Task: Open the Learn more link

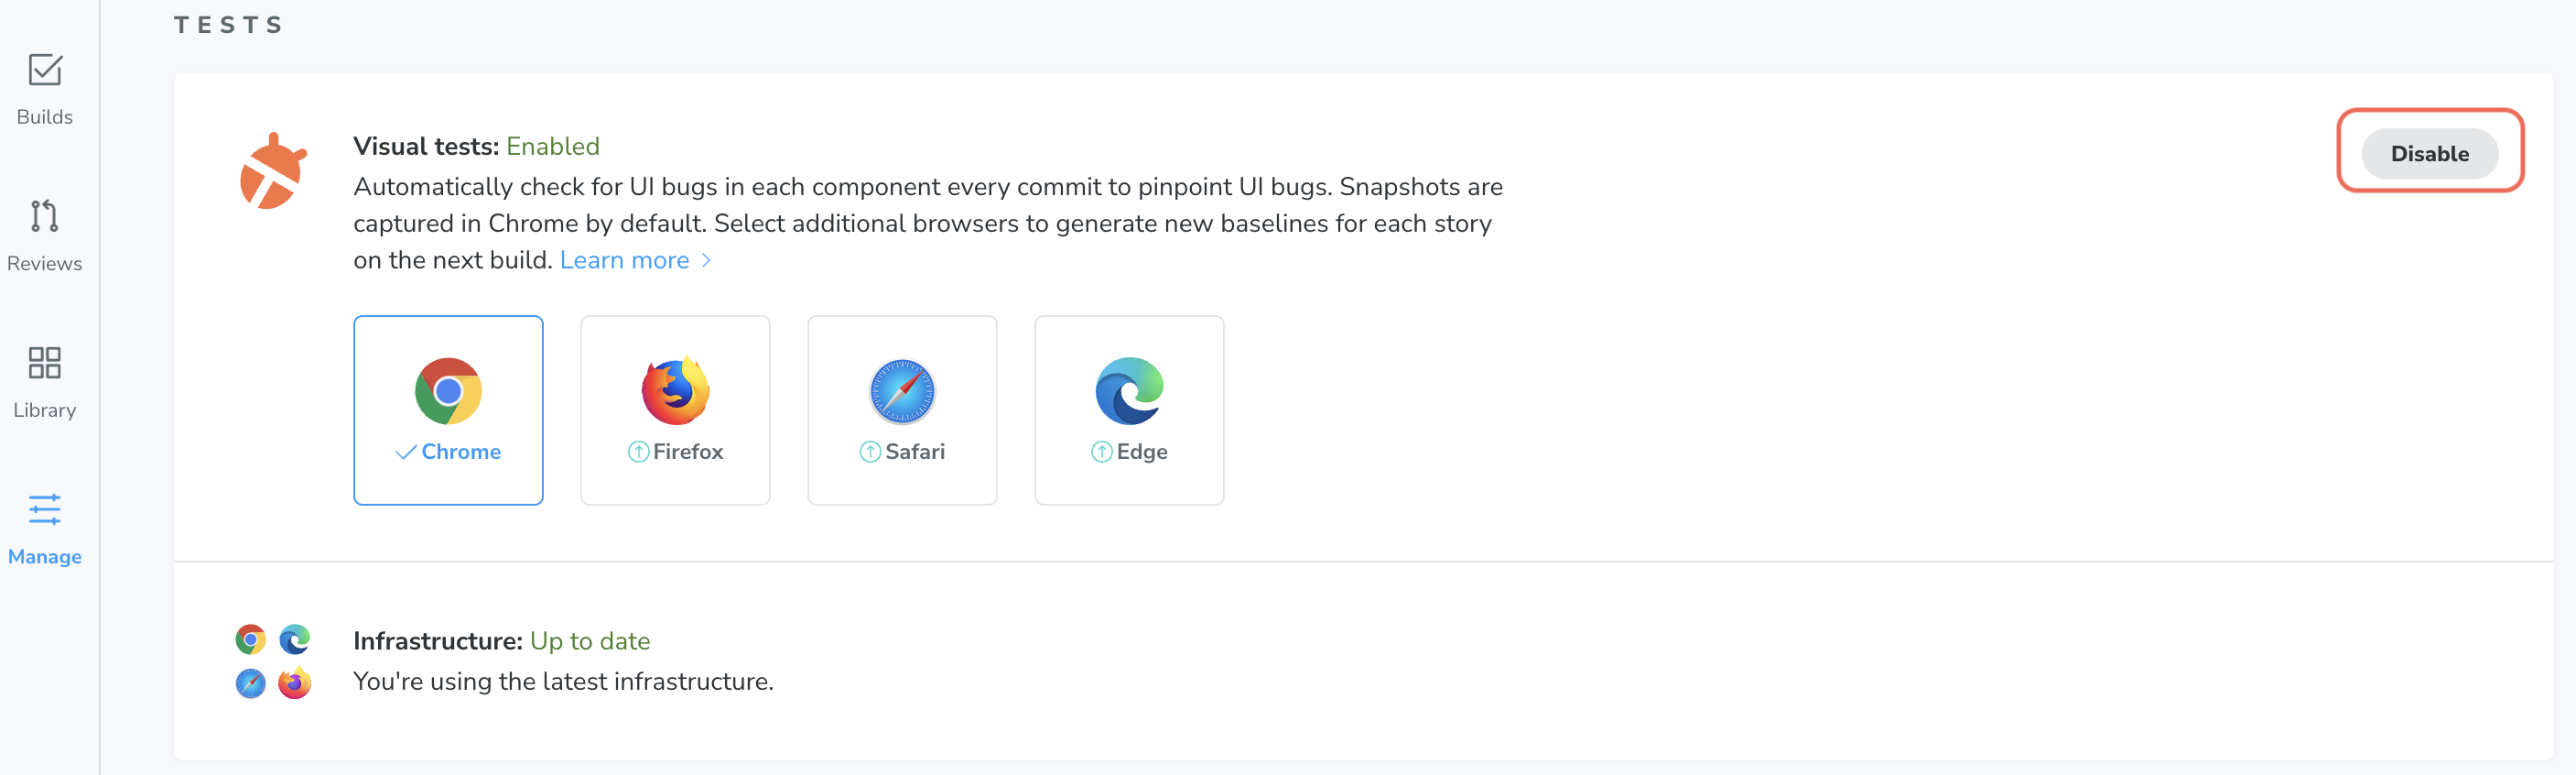Action: pos(625,260)
